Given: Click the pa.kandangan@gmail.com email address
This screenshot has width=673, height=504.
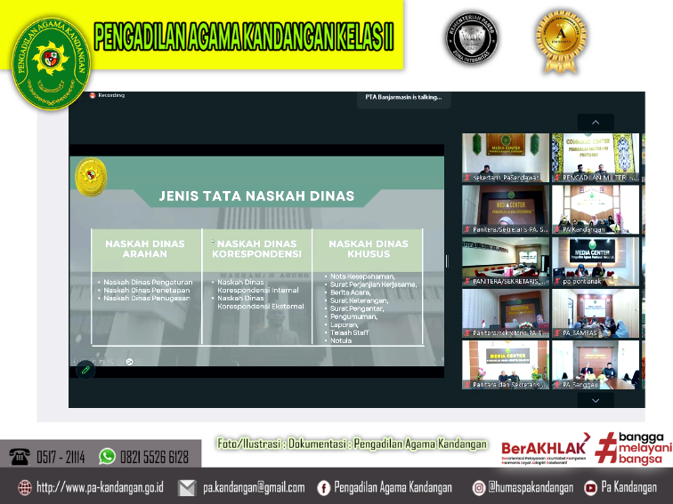Looking at the screenshot, I should coord(254,487).
